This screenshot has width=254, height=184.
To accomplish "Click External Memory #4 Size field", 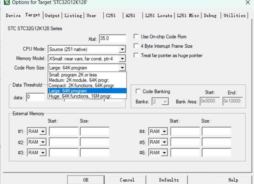I will (x=217, y=131).
